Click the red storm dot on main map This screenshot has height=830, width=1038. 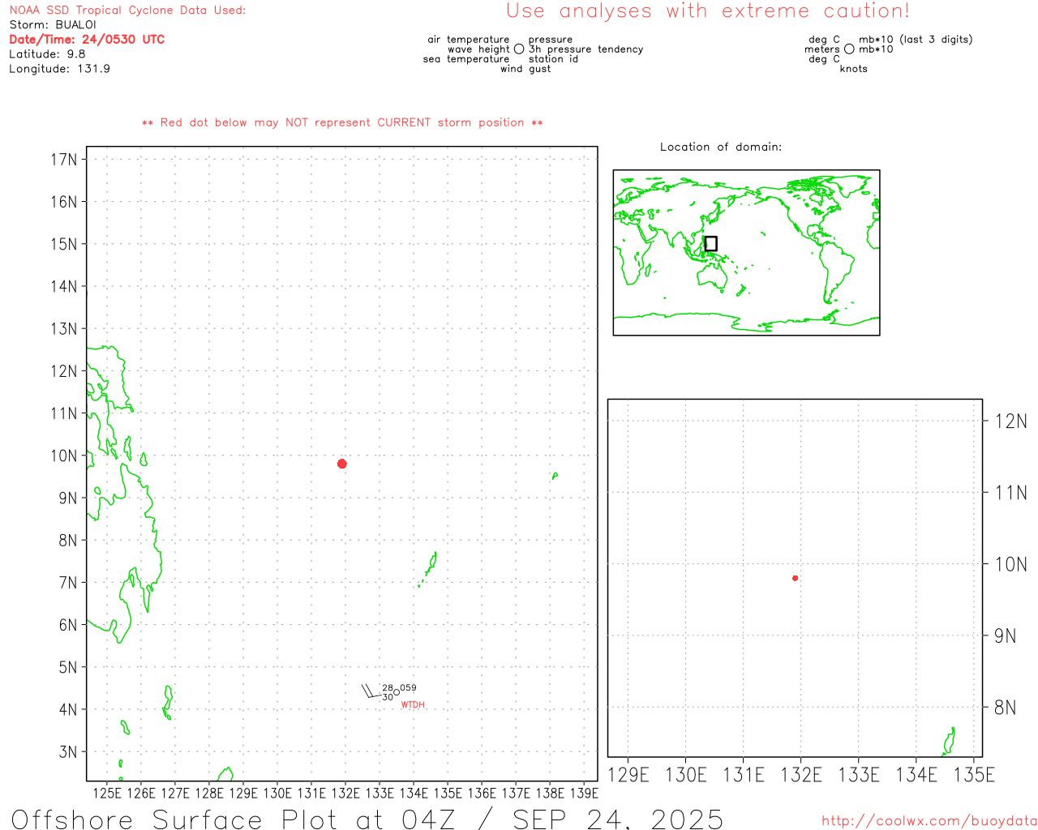(342, 464)
